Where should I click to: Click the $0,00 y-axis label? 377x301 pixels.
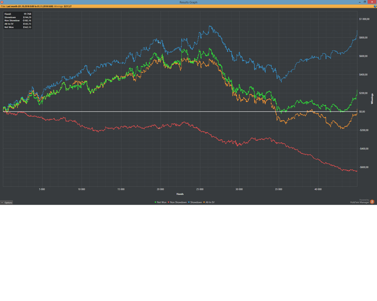pyautogui.click(x=362, y=112)
